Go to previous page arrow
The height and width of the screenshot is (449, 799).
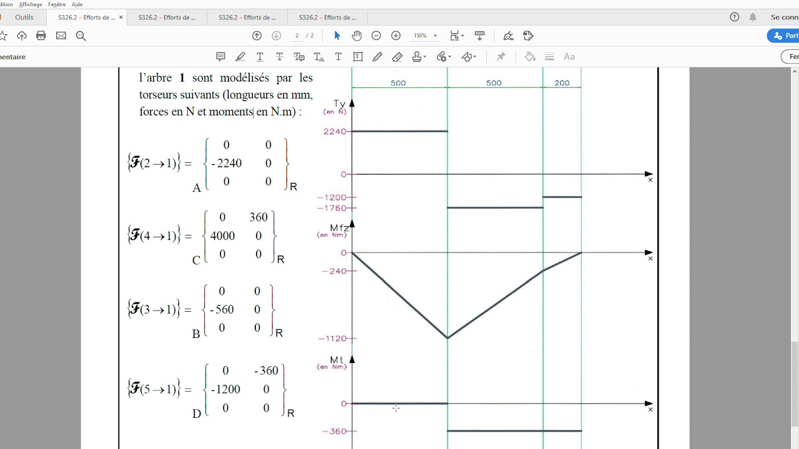click(257, 36)
